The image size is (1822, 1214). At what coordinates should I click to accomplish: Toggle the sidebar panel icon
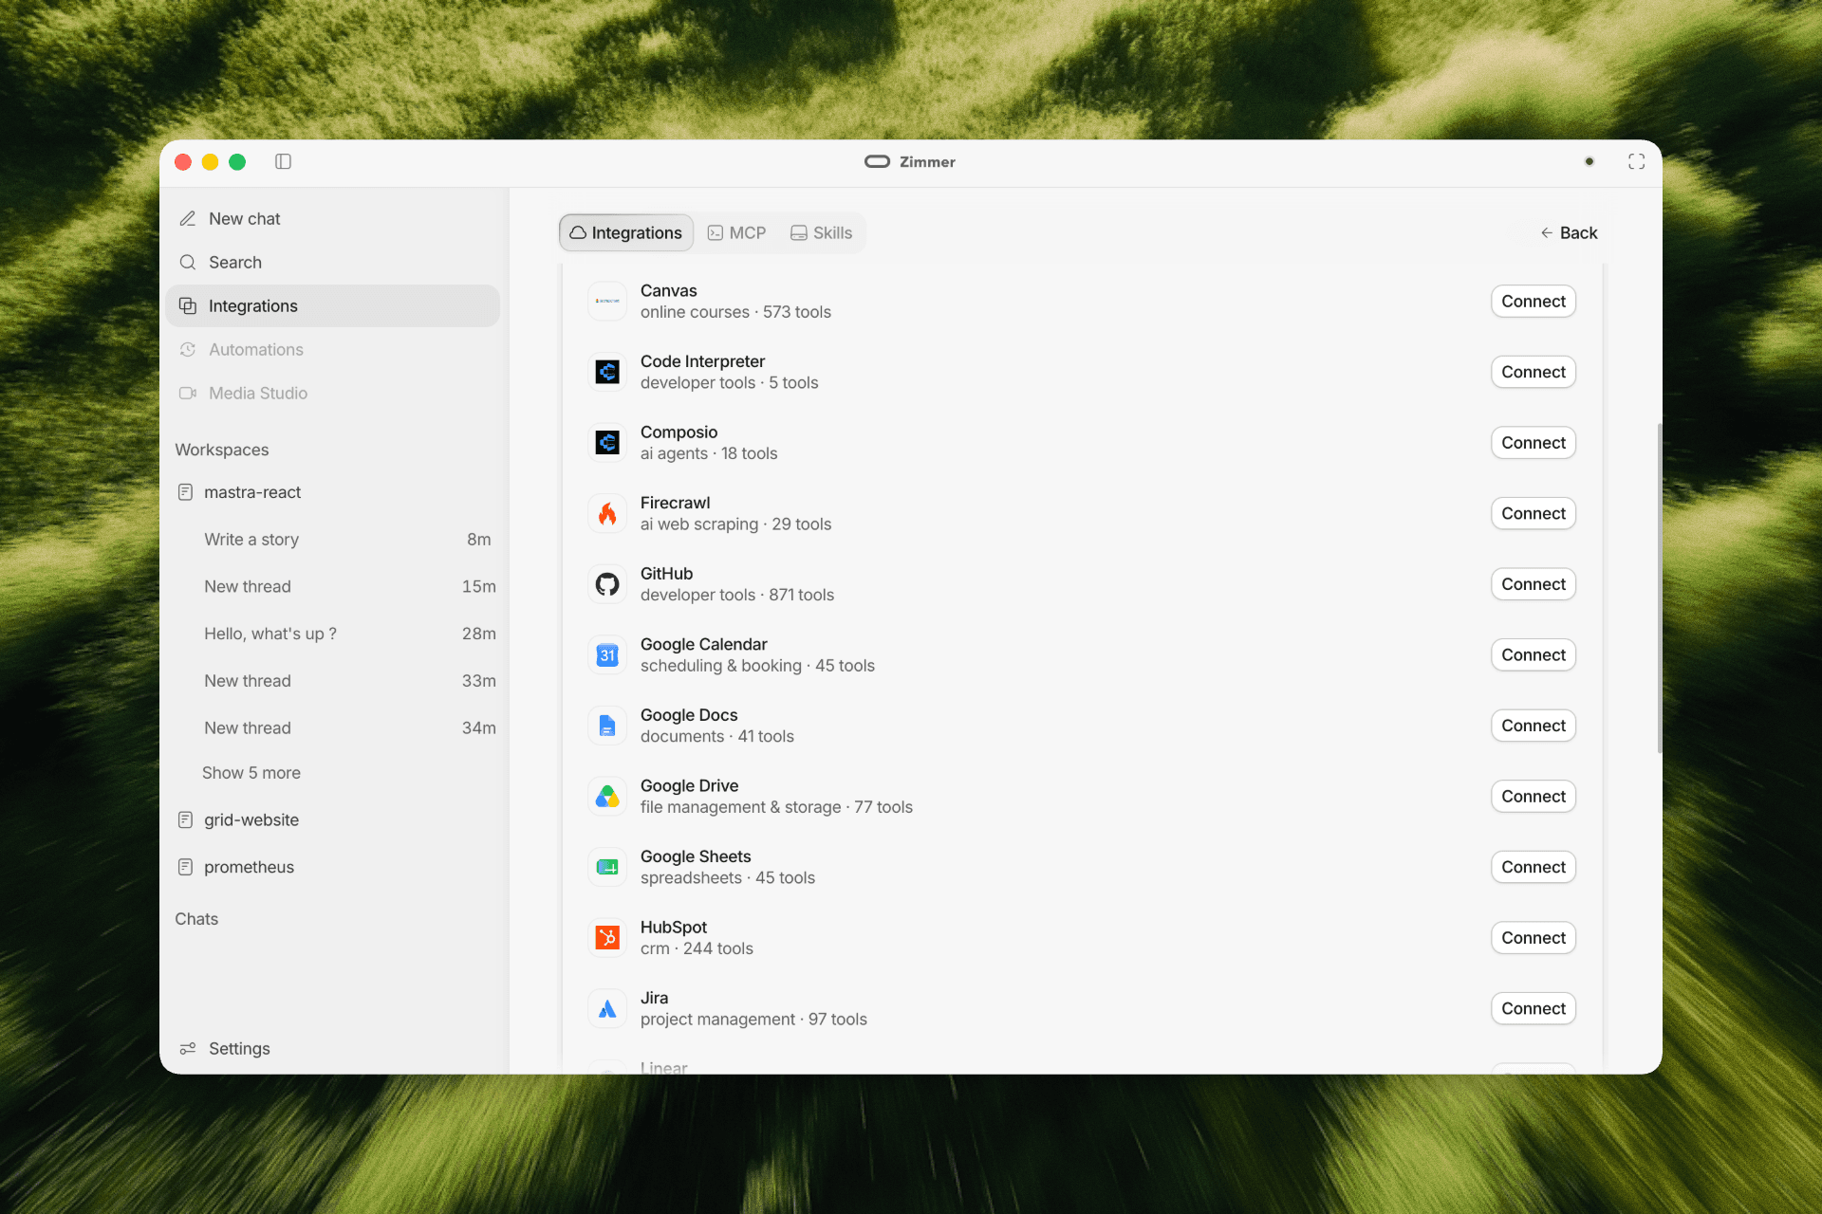coord(283,161)
